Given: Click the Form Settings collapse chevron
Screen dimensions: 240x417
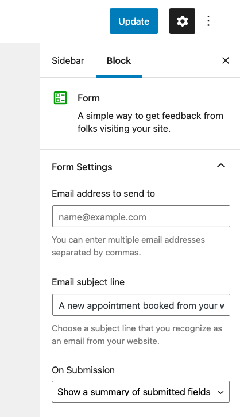Looking at the screenshot, I should click(221, 166).
